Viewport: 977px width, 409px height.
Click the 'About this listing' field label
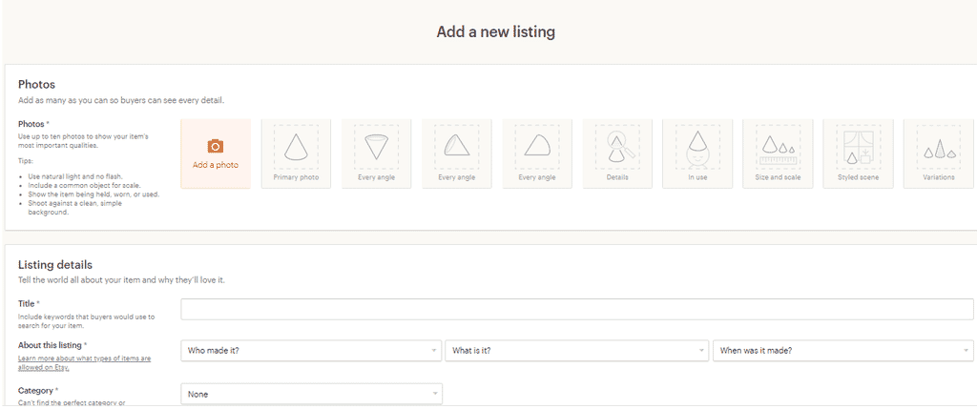point(52,345)
